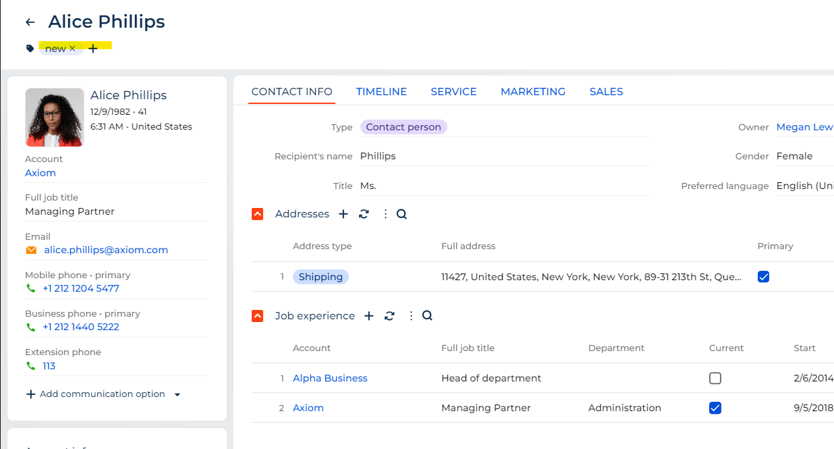Click the tag icon below the name
The width and height of the screenshot is (834, 449).
tap(30, 49)
